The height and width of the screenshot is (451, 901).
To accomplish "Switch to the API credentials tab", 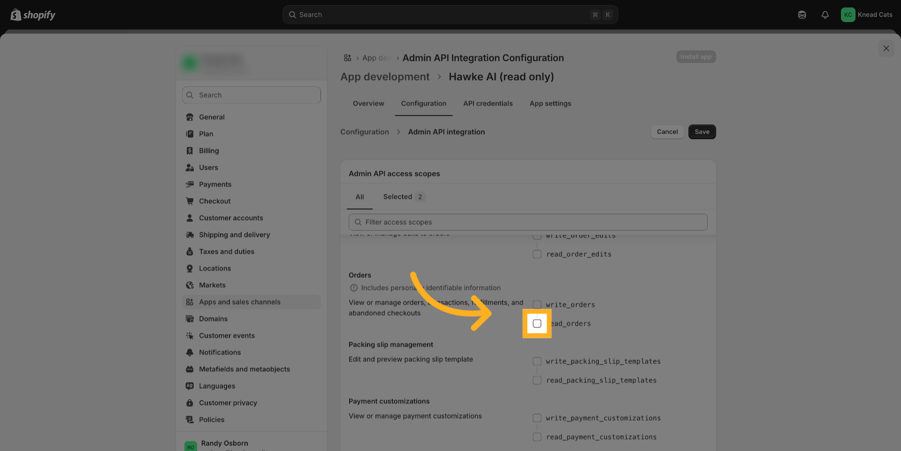I will (488, 103).
